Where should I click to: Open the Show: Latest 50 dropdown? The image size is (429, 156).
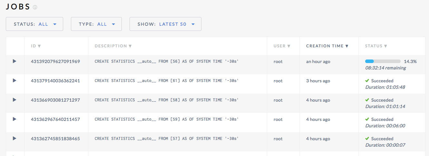pyautogui.click(x=165, y=24)
